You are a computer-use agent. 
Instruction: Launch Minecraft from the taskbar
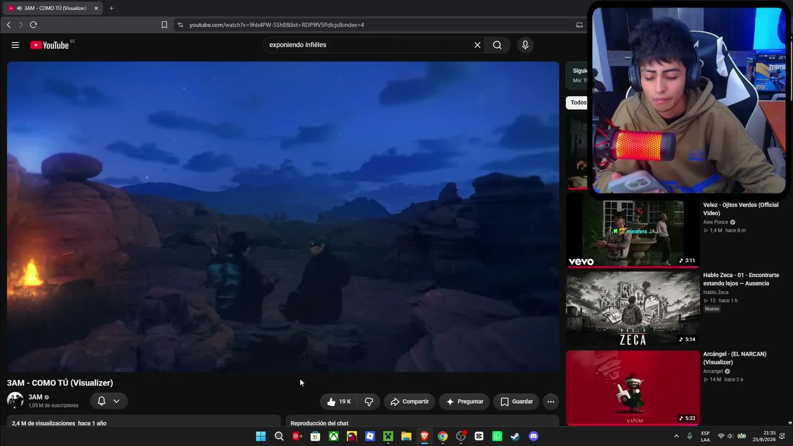[x=388, y=436]
